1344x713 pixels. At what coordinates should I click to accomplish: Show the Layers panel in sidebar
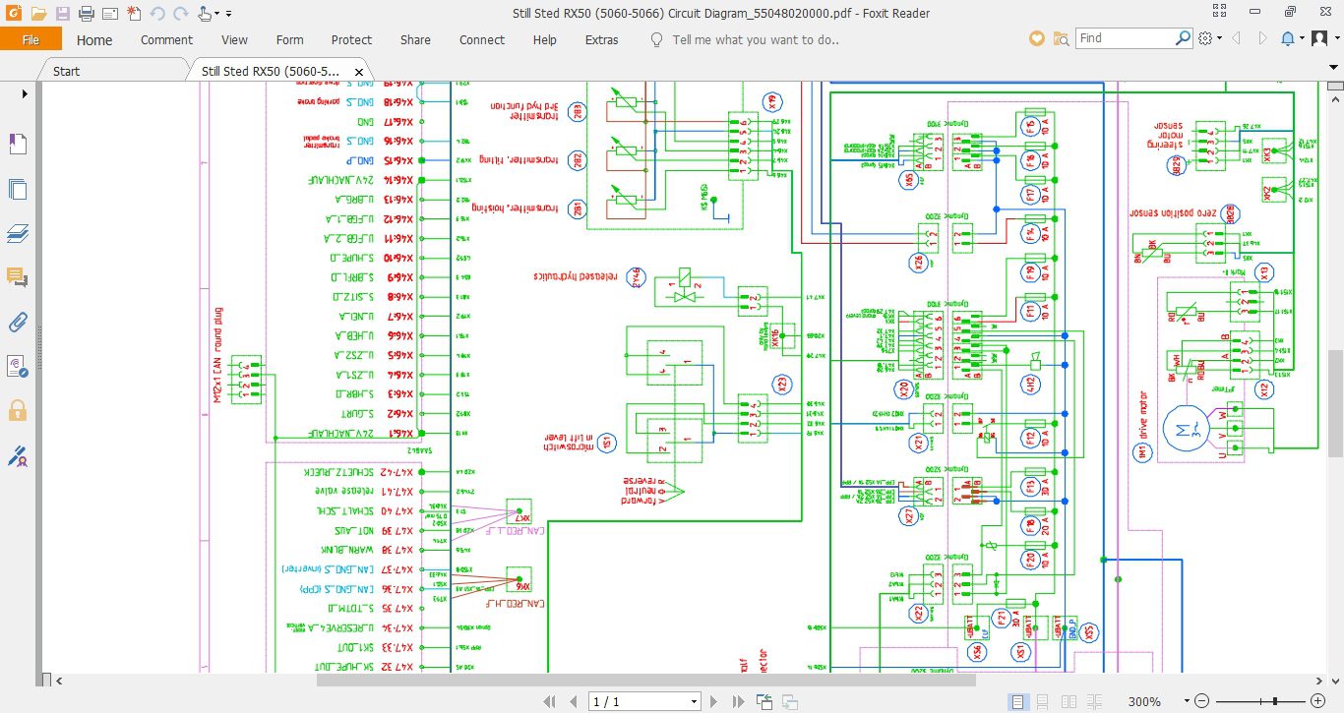(18, 234)
